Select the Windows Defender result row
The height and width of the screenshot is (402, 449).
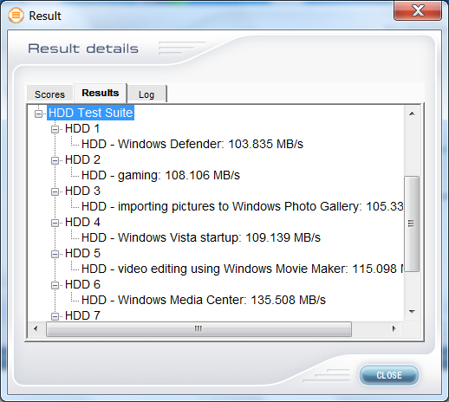point(192,144)
